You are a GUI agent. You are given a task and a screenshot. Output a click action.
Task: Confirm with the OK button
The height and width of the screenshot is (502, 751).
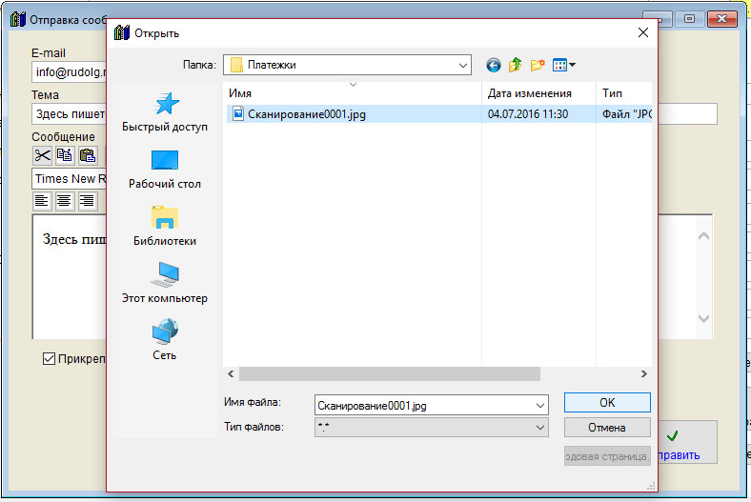click(x=607, y=403)
